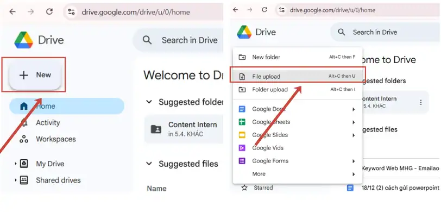Open the Content Intern folder card, left window

point(184,129)
